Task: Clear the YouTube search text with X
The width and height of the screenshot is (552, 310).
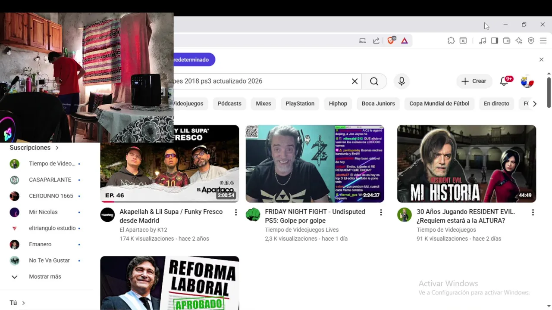Action: coord(354,81)
